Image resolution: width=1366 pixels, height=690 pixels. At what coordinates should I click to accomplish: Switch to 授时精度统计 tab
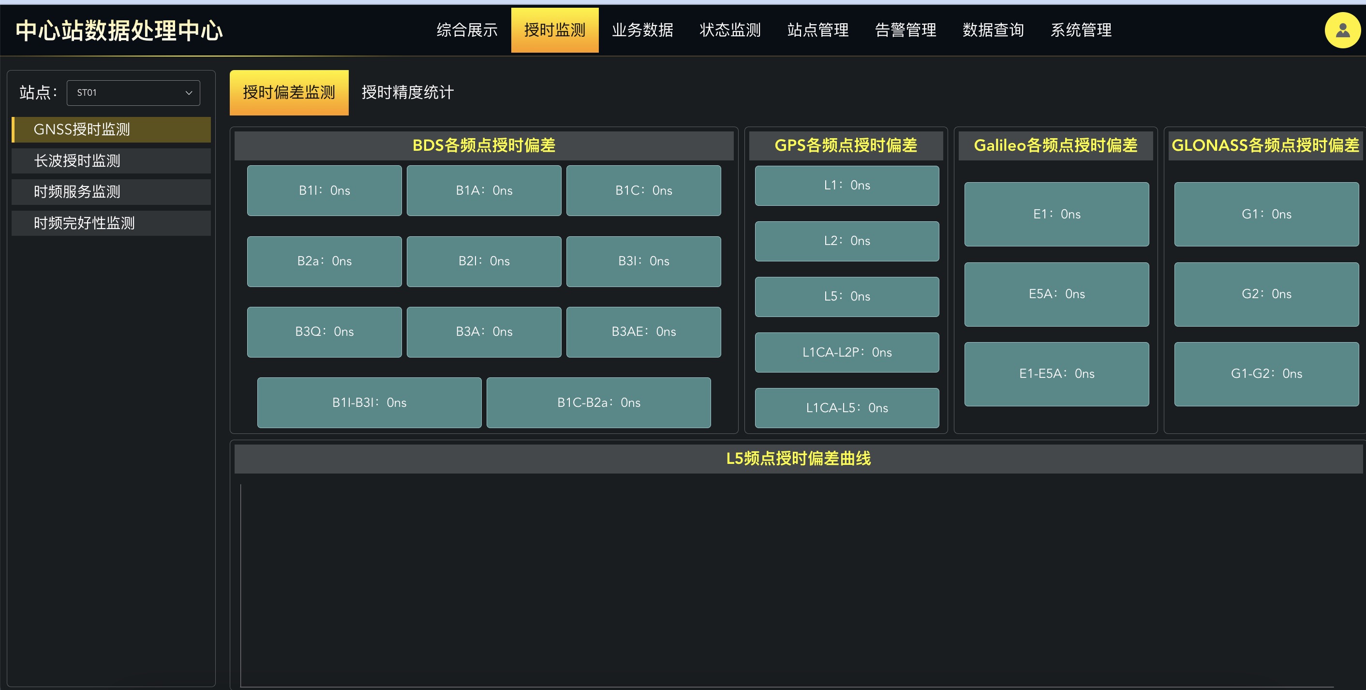tap(408, 93)
